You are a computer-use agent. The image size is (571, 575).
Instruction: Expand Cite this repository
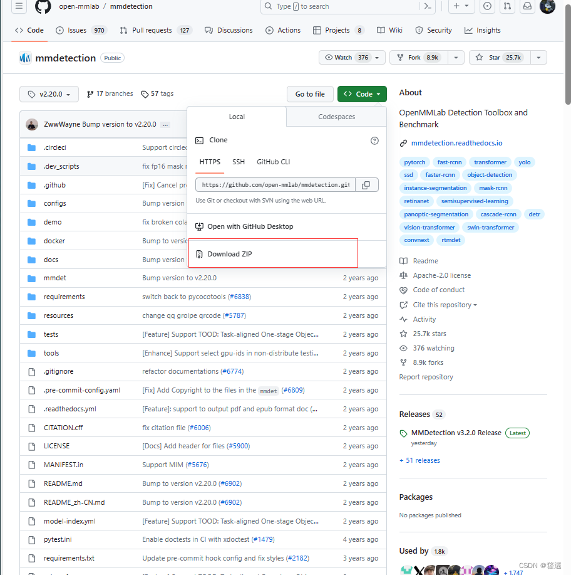[445, 305]
